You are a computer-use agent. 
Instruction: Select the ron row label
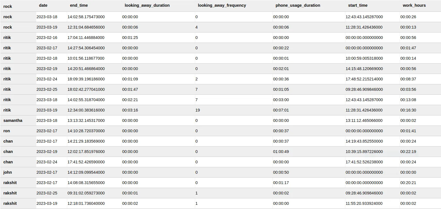7,131
